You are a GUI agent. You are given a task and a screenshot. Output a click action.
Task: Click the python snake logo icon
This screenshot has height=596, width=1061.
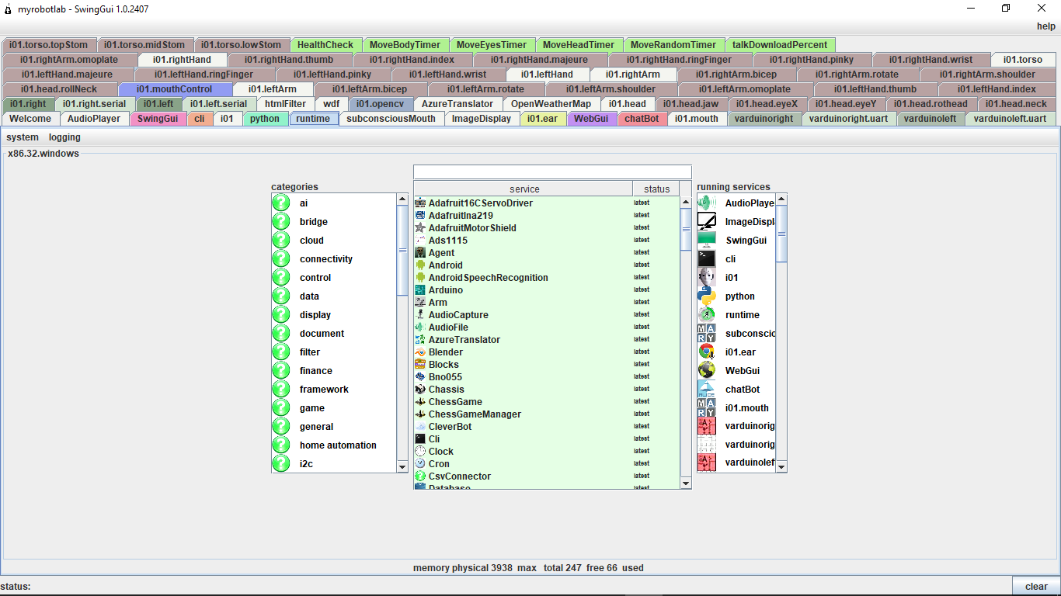(x=706, y=296)
